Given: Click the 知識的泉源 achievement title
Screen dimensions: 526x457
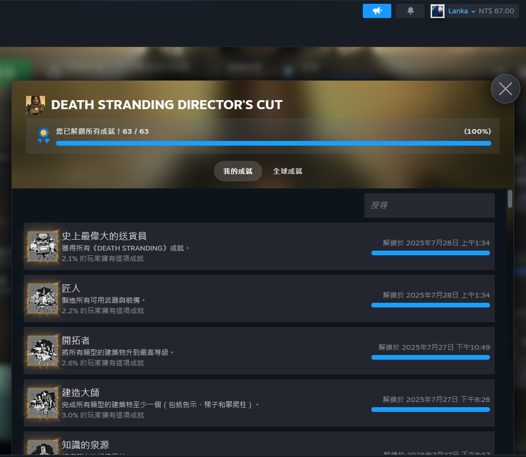Looking at the screenshot, I should click(85, 445).
